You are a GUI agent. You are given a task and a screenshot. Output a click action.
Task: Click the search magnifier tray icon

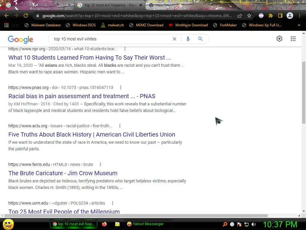click(x=225, y=224)
